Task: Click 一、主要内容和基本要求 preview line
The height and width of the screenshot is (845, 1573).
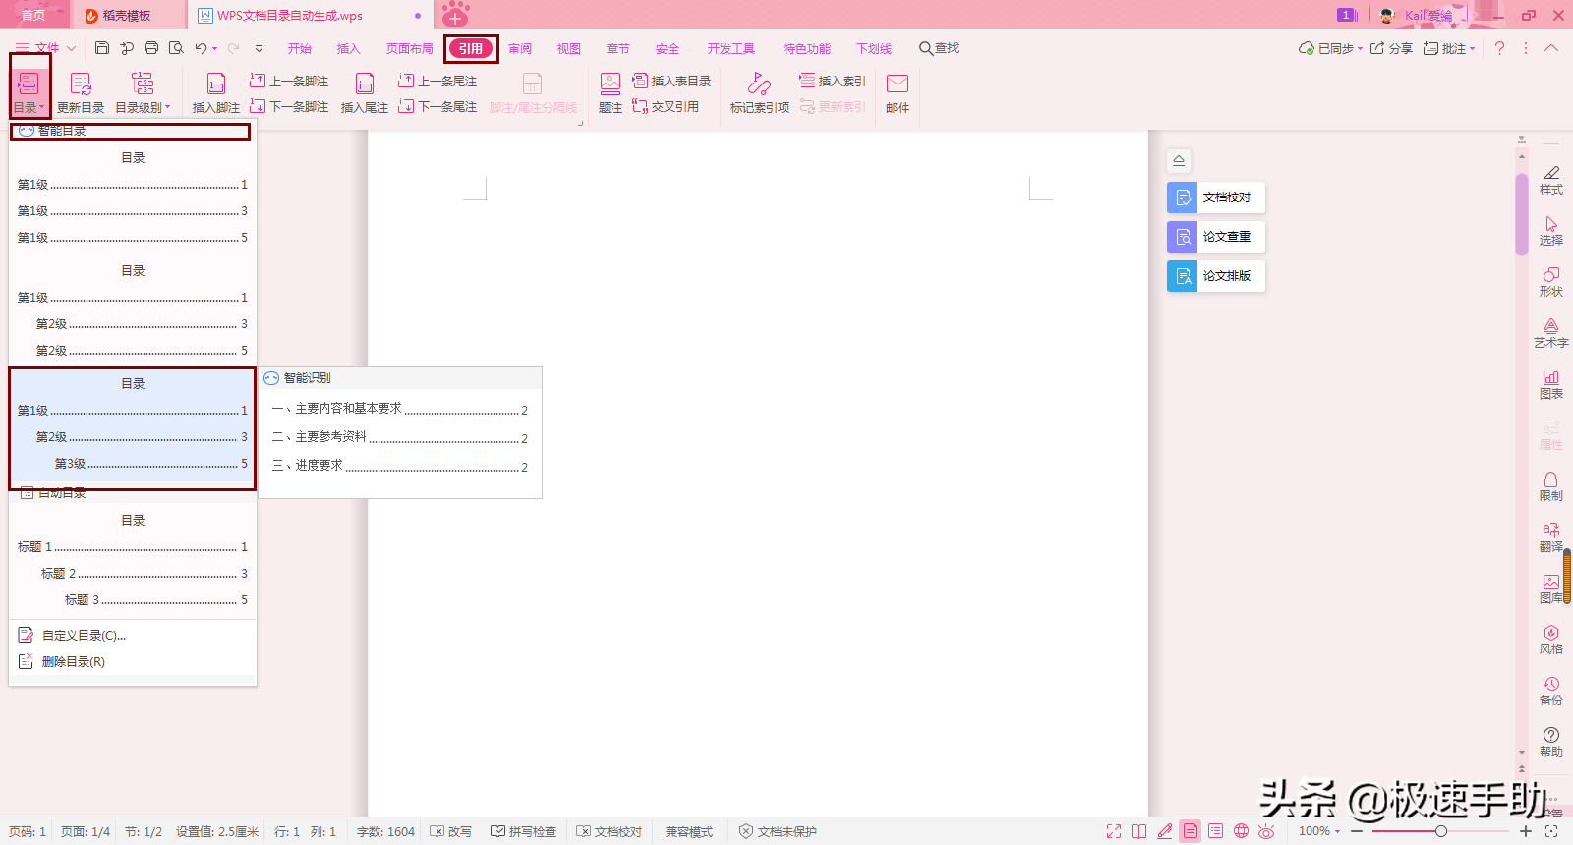Action: (x=400, y=409)
